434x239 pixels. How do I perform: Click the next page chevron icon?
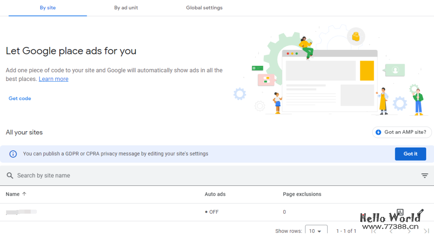pyautogui.click(x=409, y=231)
